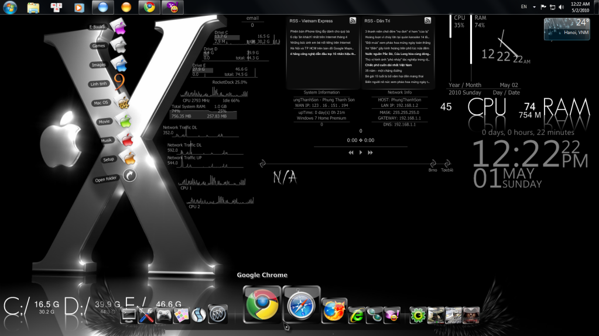
Task: Open the silver apple Games icon
Action: tap(119, 46)
